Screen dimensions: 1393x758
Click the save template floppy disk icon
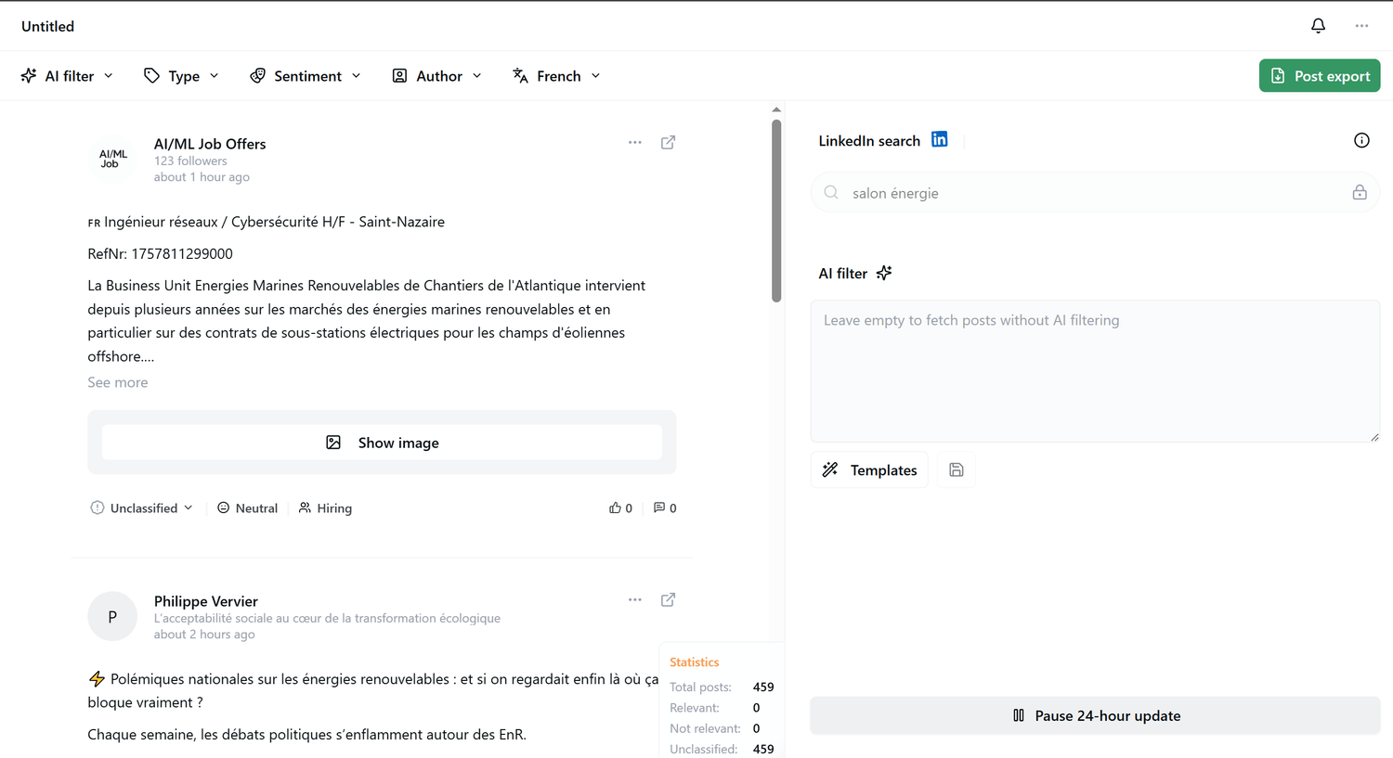point(957,469)
